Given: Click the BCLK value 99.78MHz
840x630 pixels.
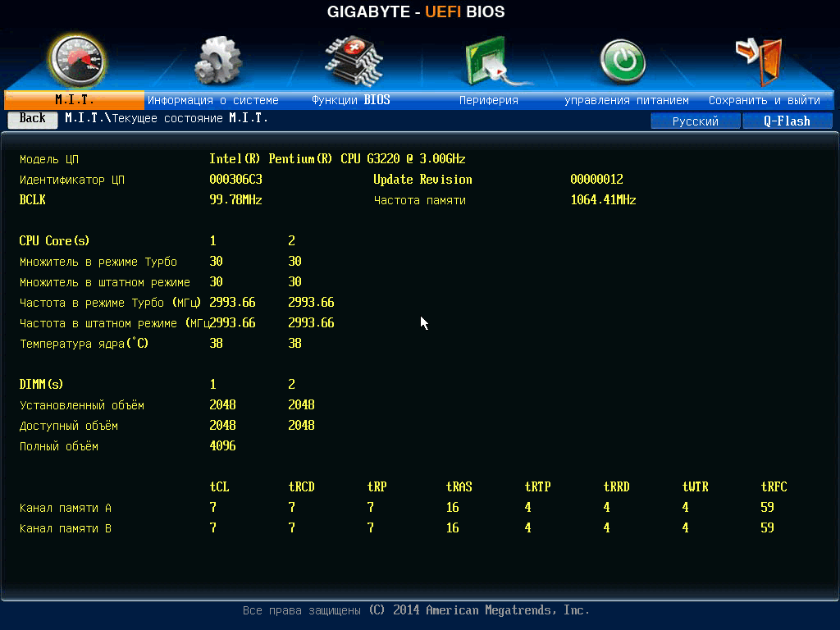Looking at the screenshot, I should click(x=235, y=200).
